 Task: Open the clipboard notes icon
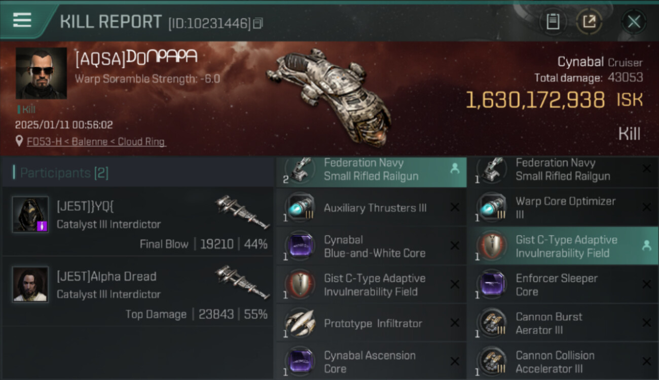pos(553,22)
